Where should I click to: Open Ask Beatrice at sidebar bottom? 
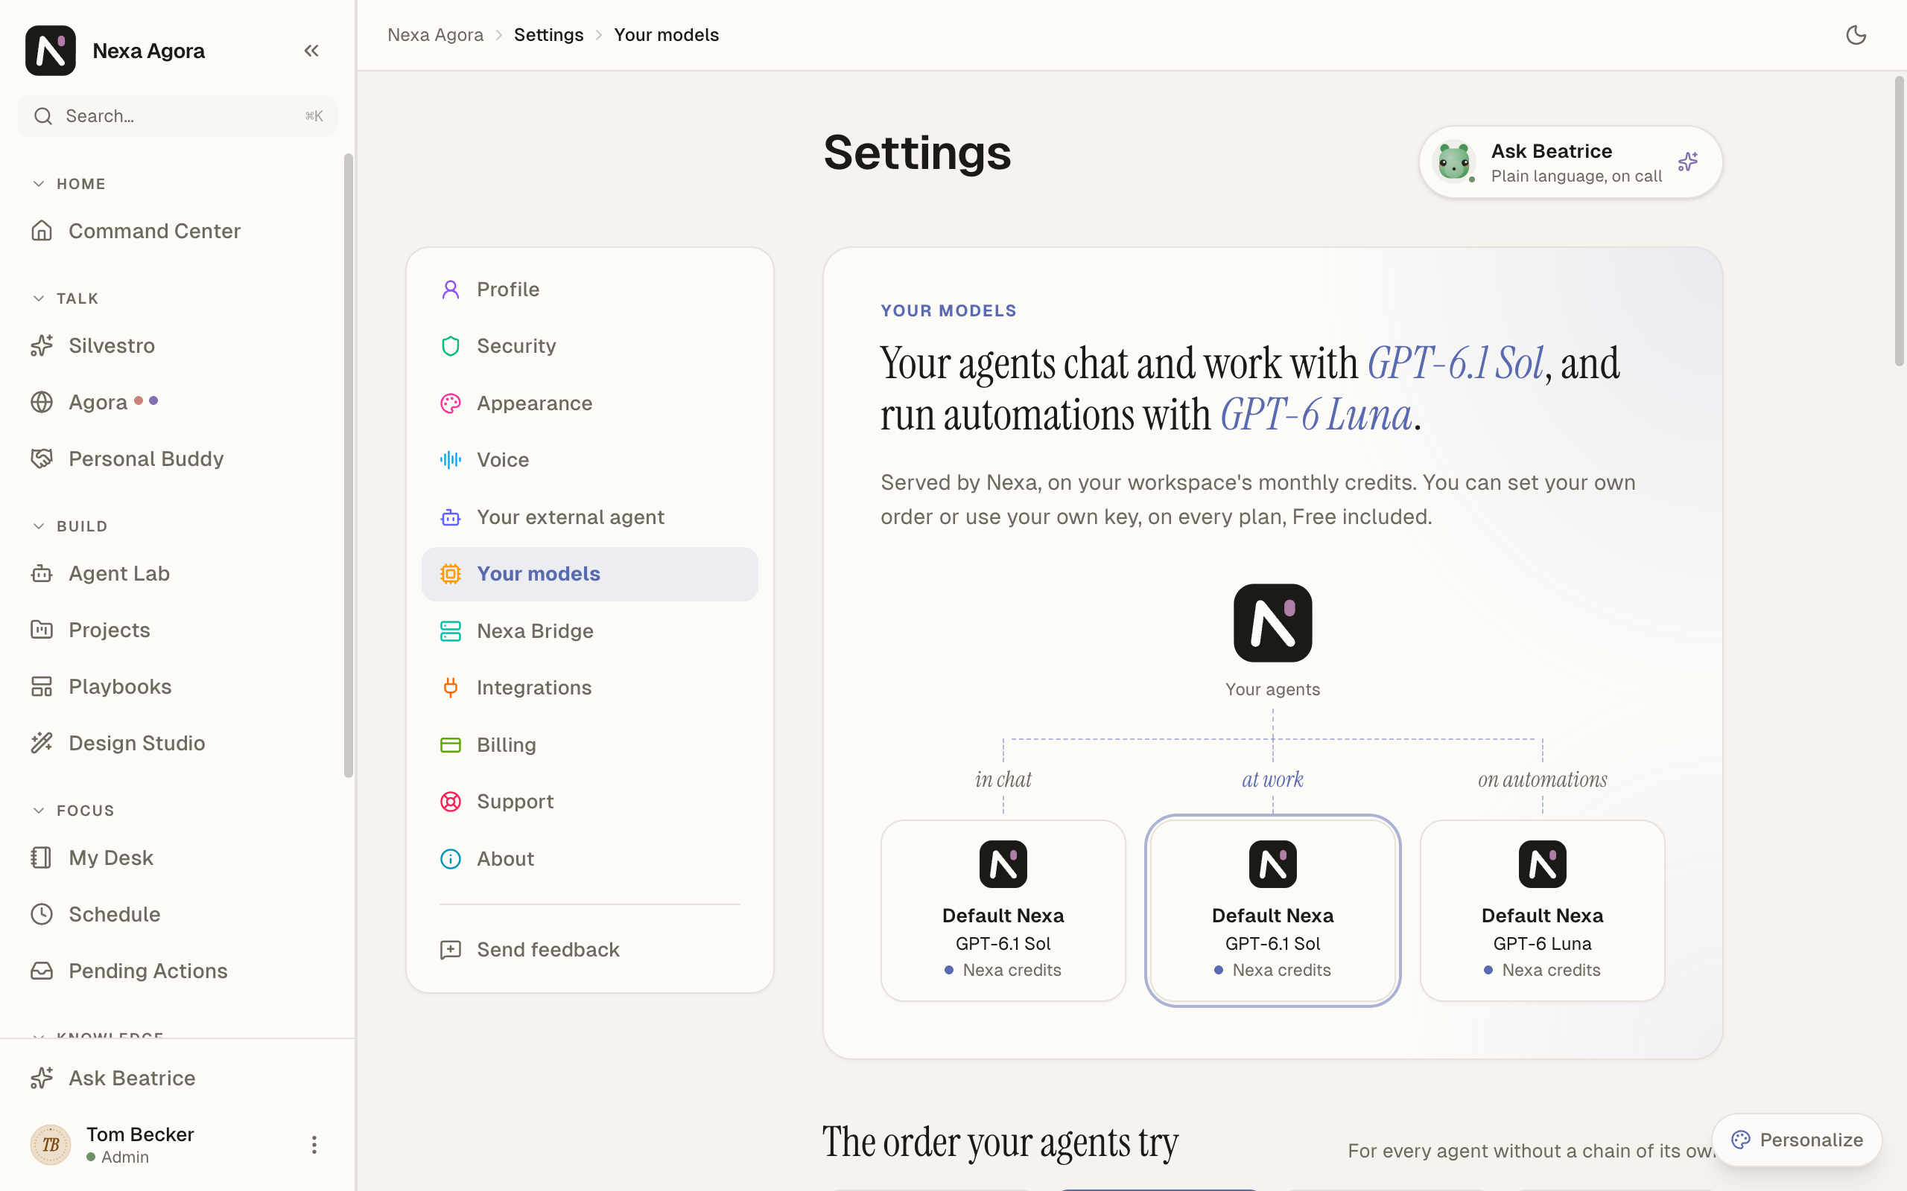click(x=178, y=1079)
